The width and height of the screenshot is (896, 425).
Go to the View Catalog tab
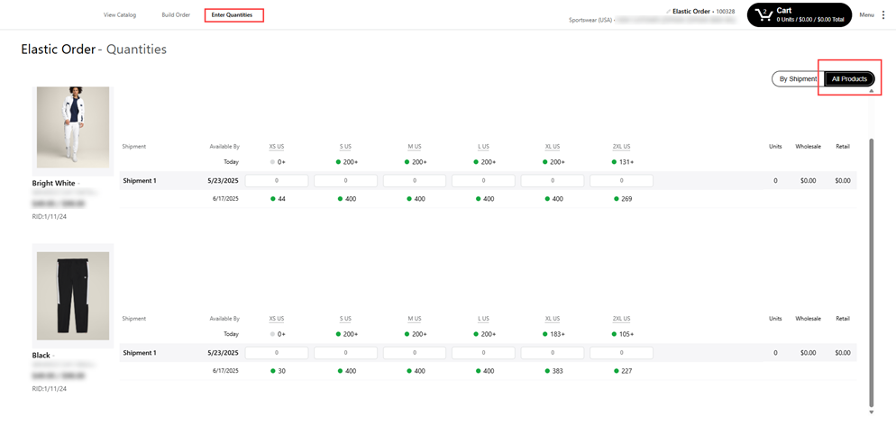pos(120,15)
